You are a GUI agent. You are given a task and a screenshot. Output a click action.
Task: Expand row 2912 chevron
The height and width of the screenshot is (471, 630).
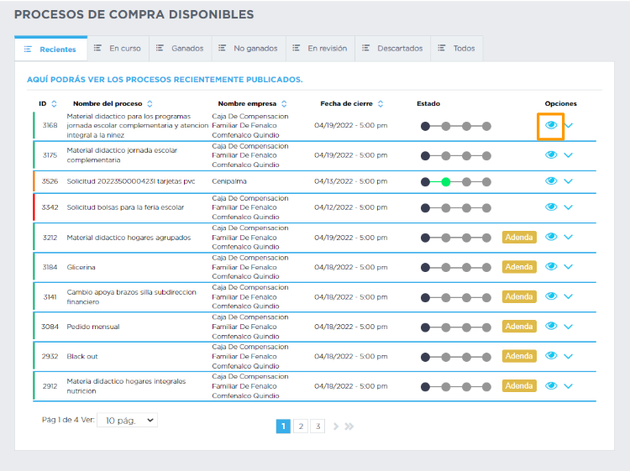tap(568, 386)
